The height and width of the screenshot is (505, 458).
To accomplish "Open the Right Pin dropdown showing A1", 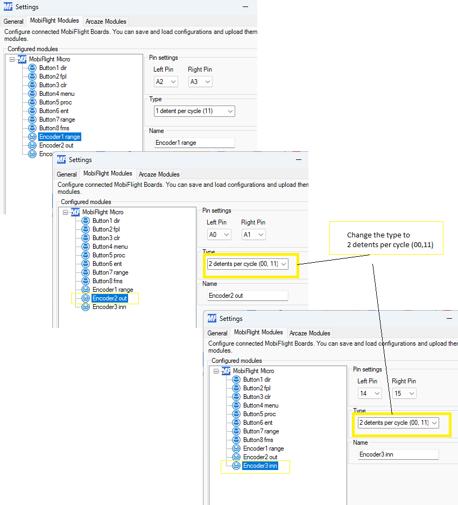I will tap(253, 235).
